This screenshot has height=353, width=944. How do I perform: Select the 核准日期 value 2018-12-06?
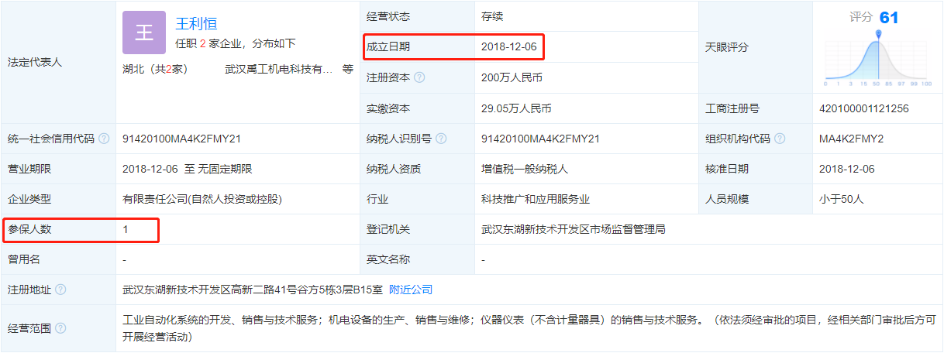[846, 169]
